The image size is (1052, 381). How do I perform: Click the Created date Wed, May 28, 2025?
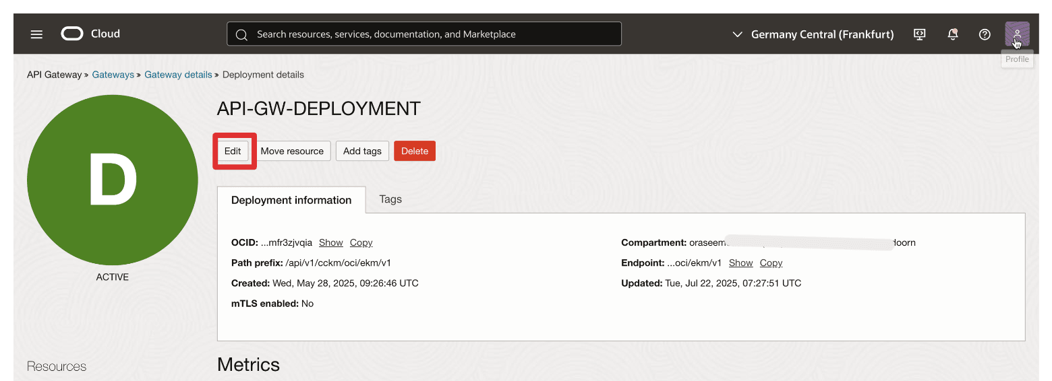tap(345, 283)
